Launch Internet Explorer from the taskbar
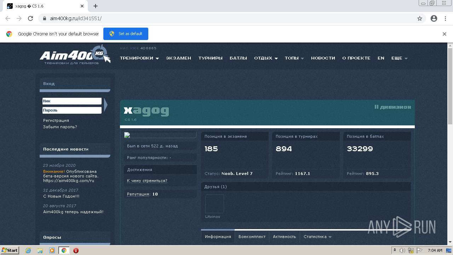The height and width of the screenshot is (255, 453). click(x=28, y=250)
